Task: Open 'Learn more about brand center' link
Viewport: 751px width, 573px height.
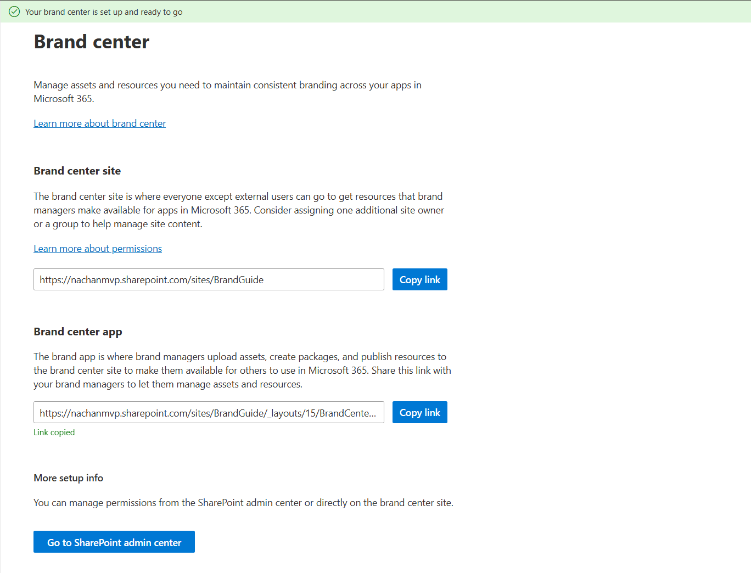Action: [99, 123]
